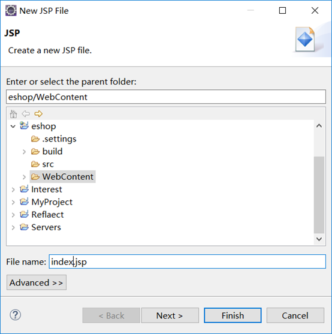Open the Advanced >> options
The image size is (332, 334).
pos(37,282)
